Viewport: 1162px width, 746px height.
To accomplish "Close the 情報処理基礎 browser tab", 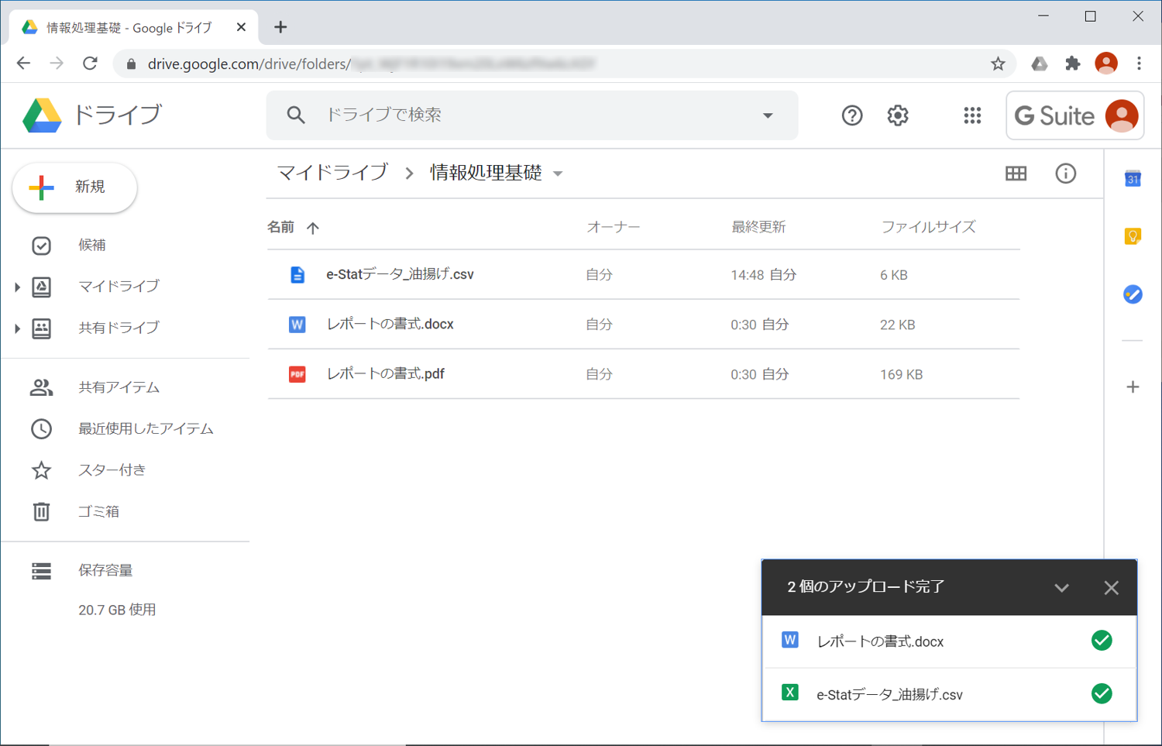I will tap(241, 27).
